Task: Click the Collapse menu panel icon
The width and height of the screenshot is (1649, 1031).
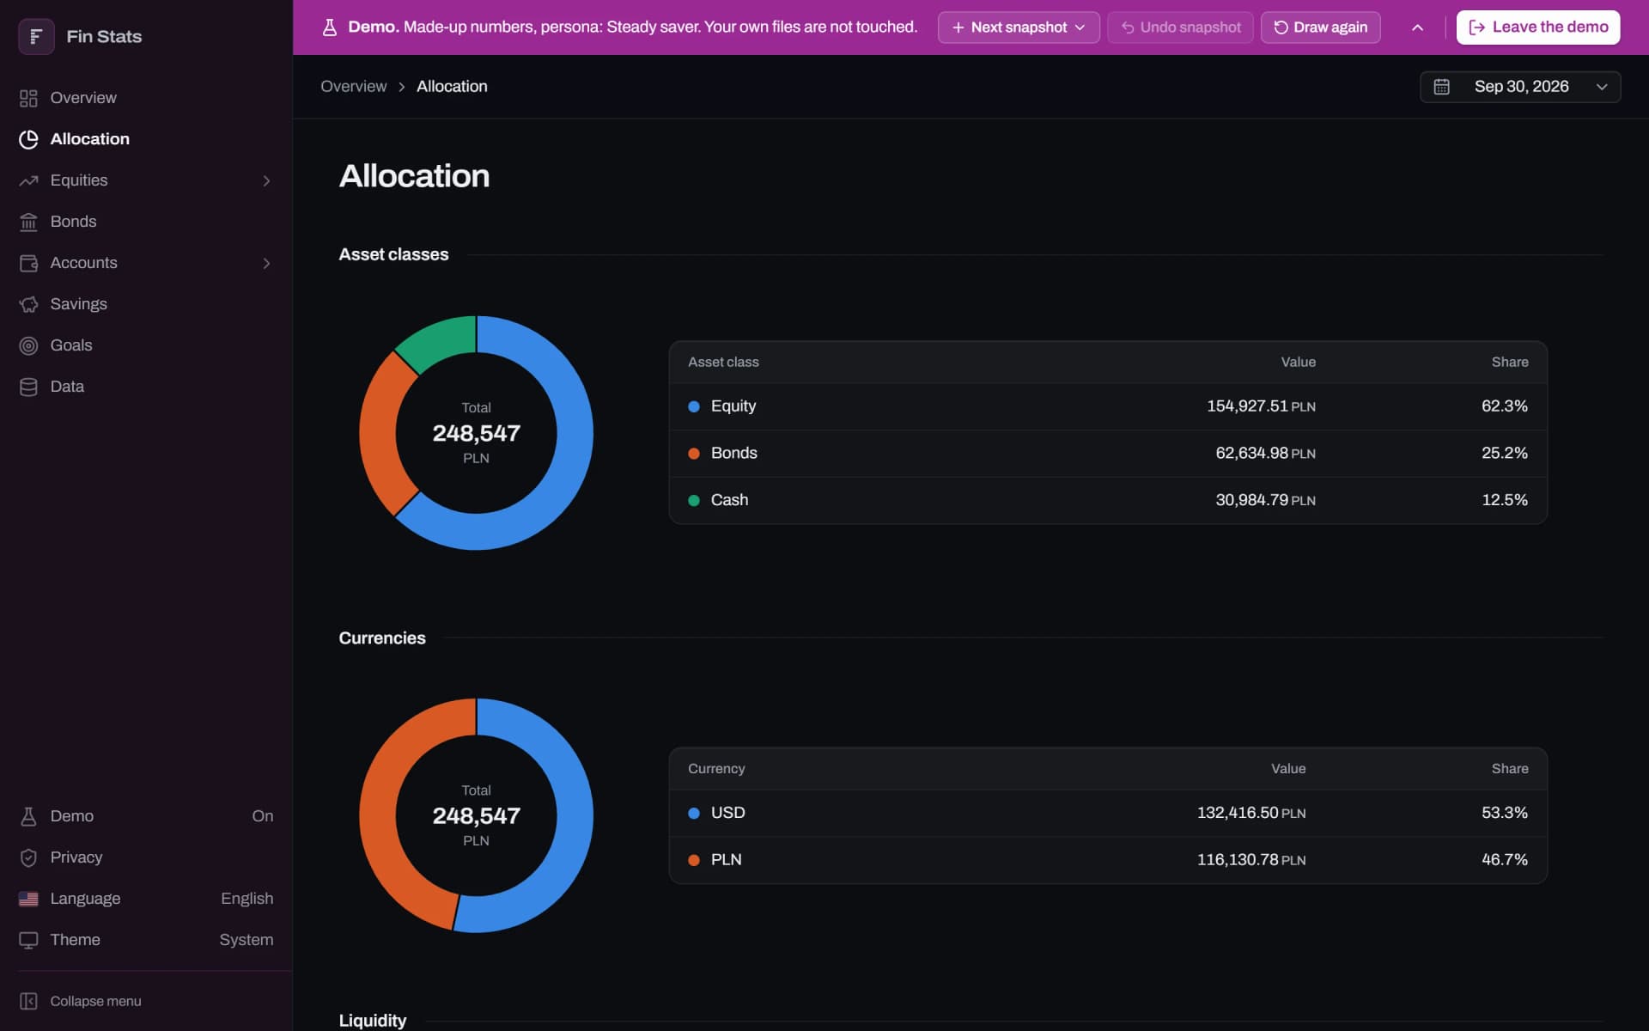Action: point(28,1001)
